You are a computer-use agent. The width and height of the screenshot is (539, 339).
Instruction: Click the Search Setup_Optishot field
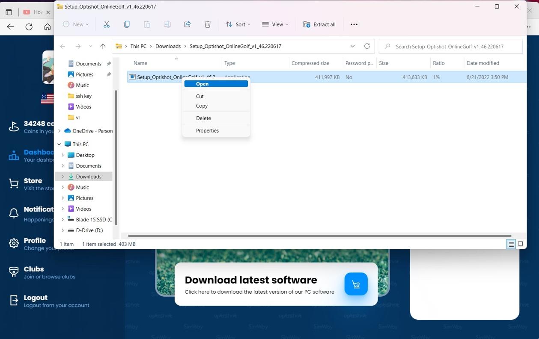451,46
